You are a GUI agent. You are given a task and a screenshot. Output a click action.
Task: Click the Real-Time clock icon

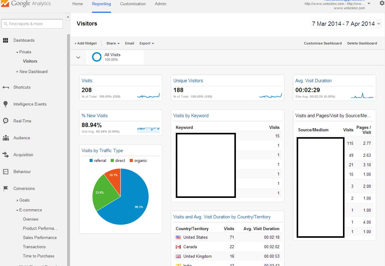pyautogui.click(x=6, y=121)
